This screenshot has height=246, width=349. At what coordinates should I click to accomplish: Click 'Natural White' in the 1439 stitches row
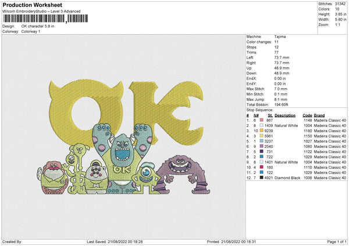pos(286,126)
